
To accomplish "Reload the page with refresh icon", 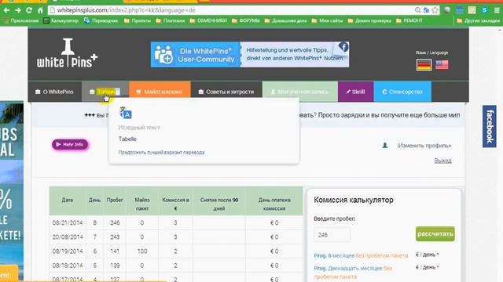I will 29,10.
